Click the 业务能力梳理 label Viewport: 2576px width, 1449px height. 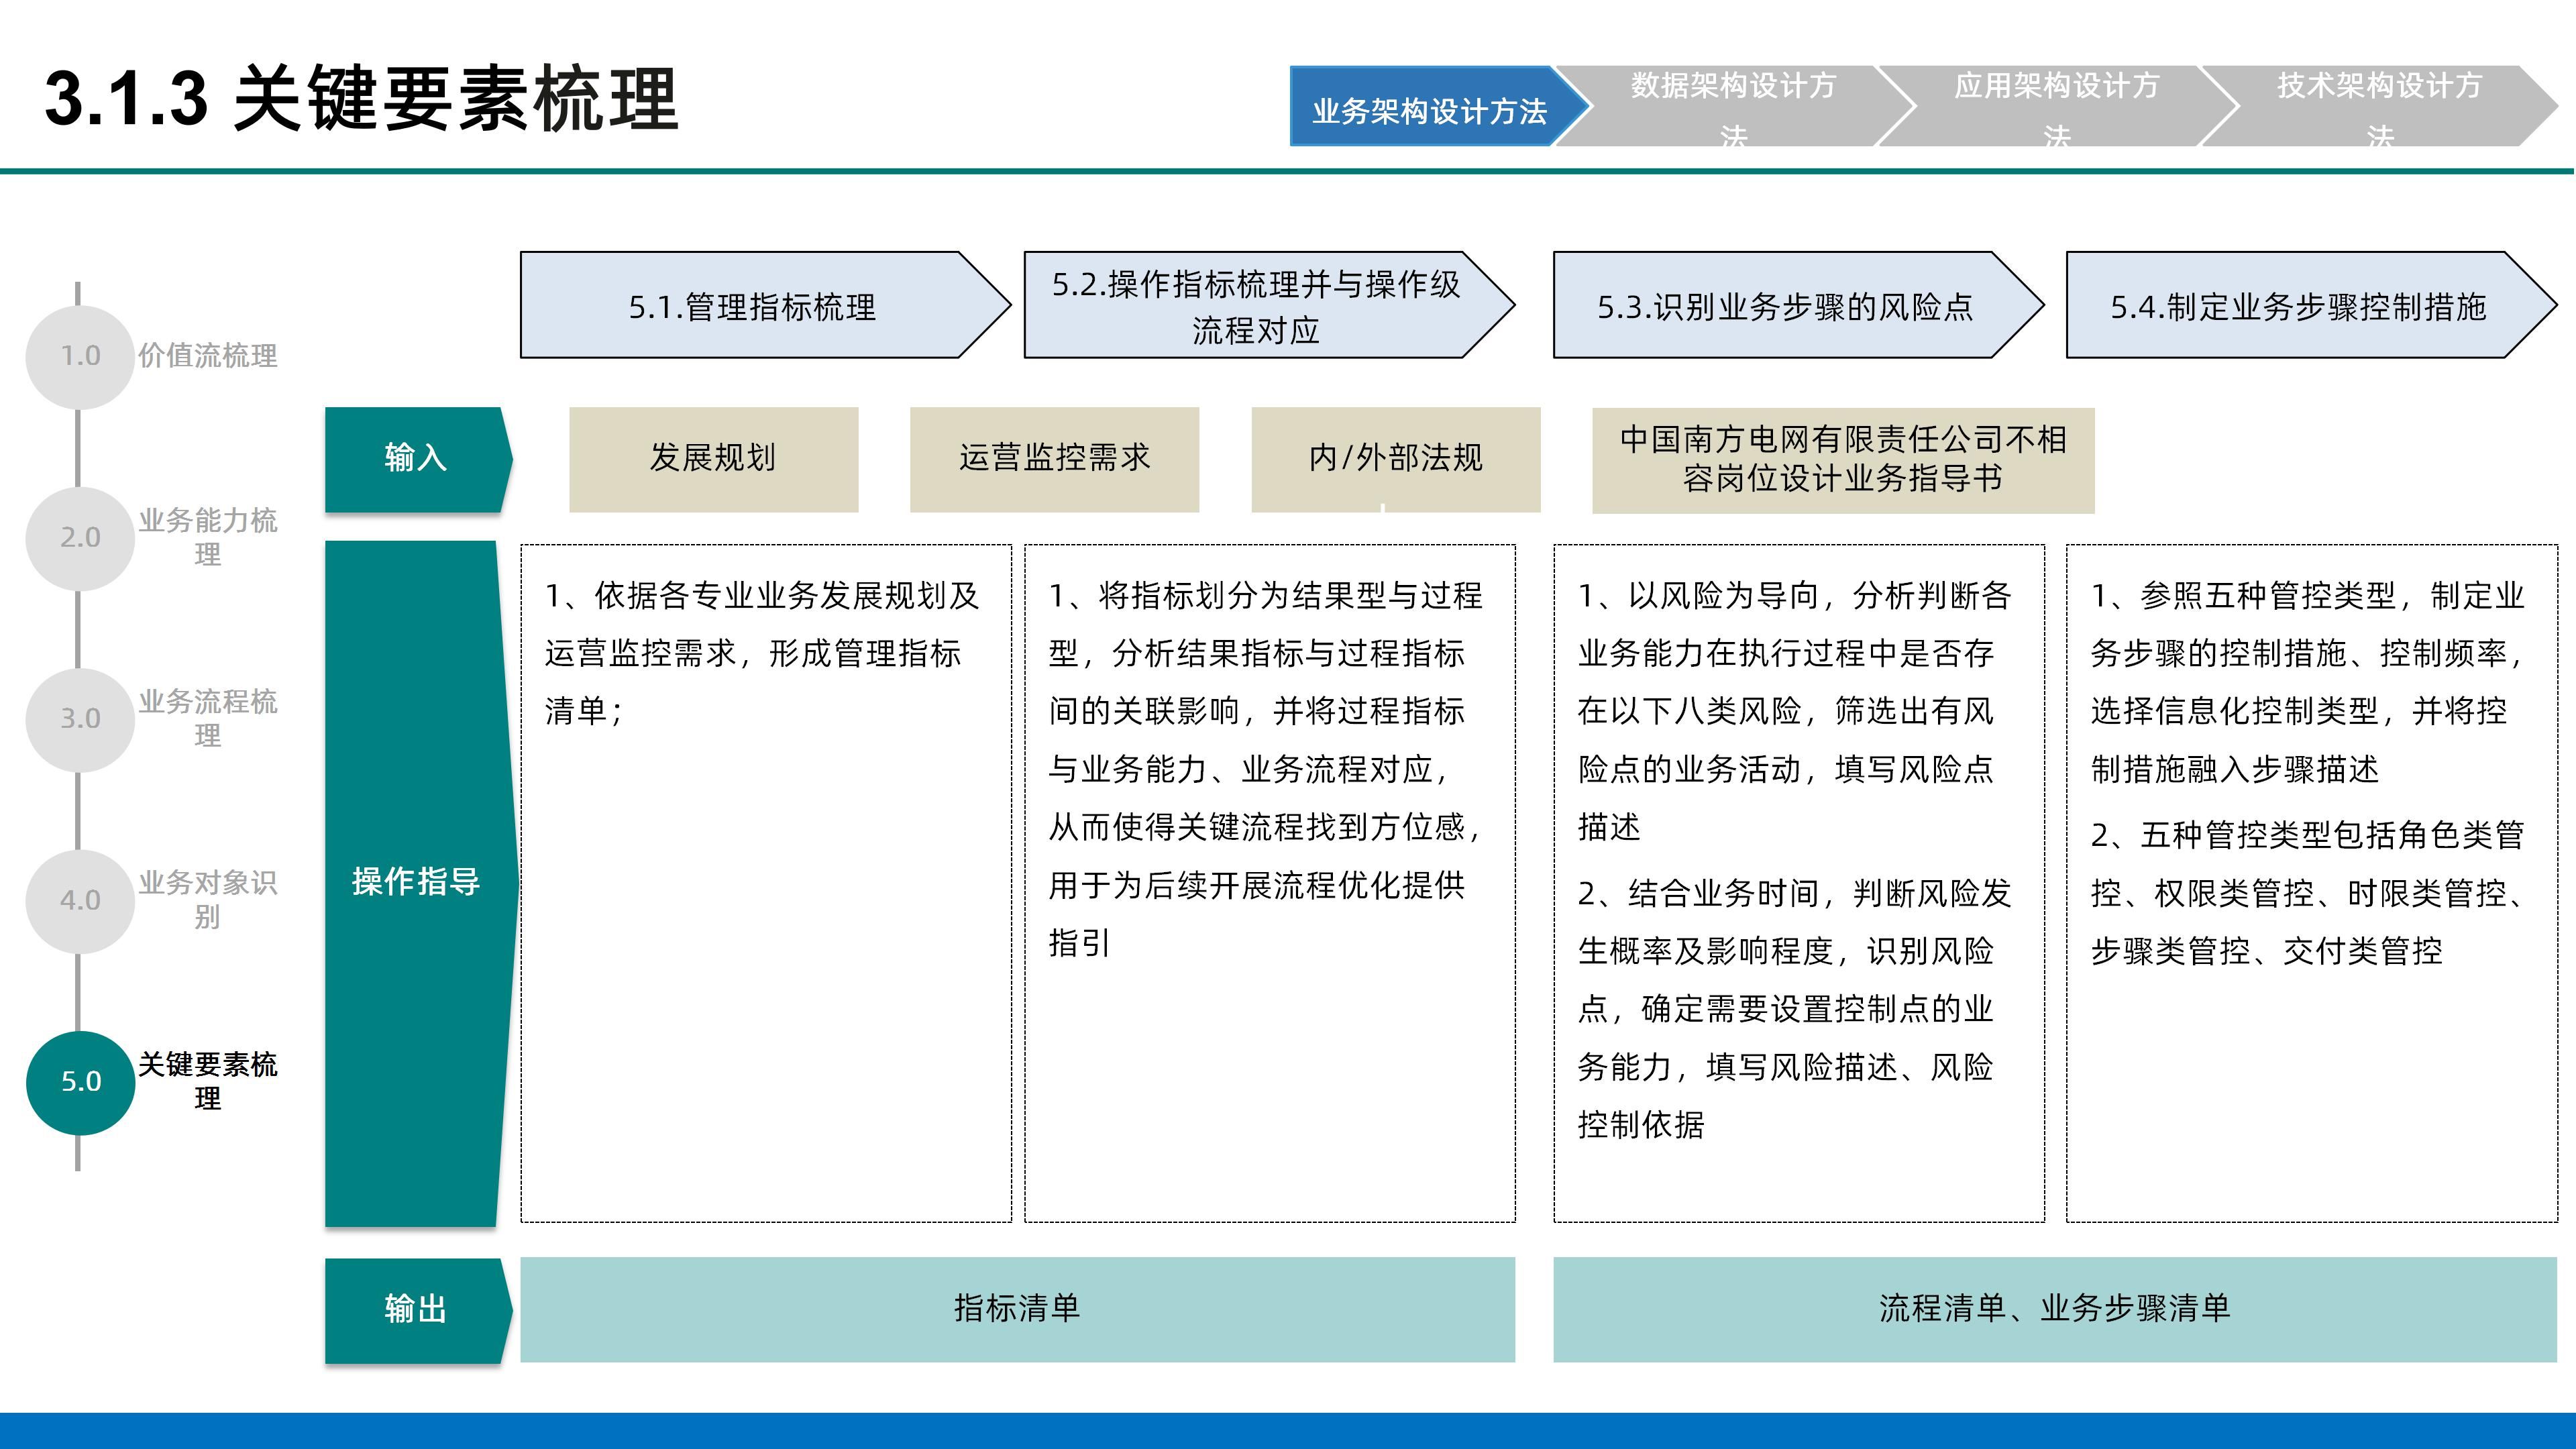tap(207, 537)
